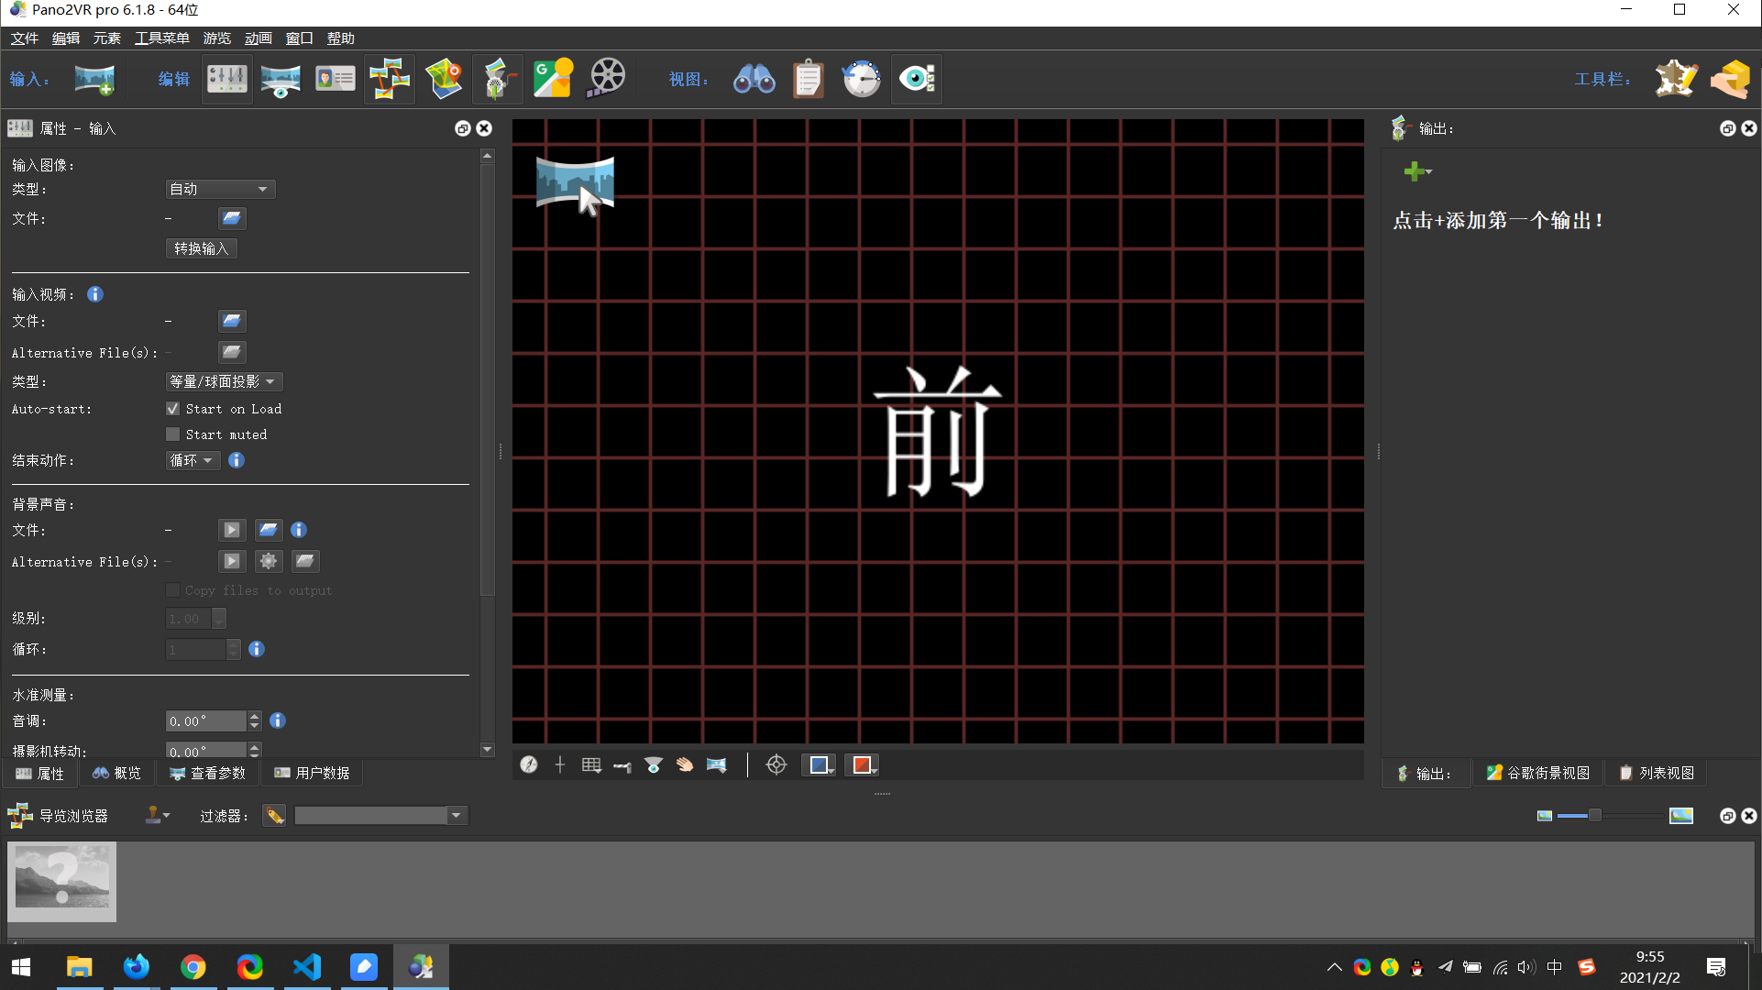Click the 转换输入 button
Viewport: 1762px width, 990px height.
(x=201, y=248)
